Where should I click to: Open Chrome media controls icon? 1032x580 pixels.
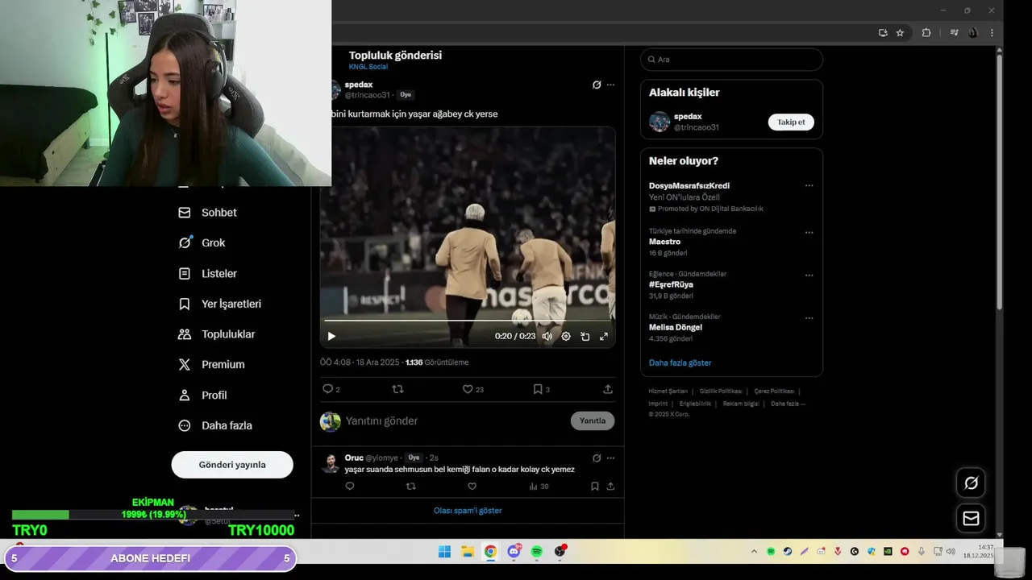pos(954,33)
